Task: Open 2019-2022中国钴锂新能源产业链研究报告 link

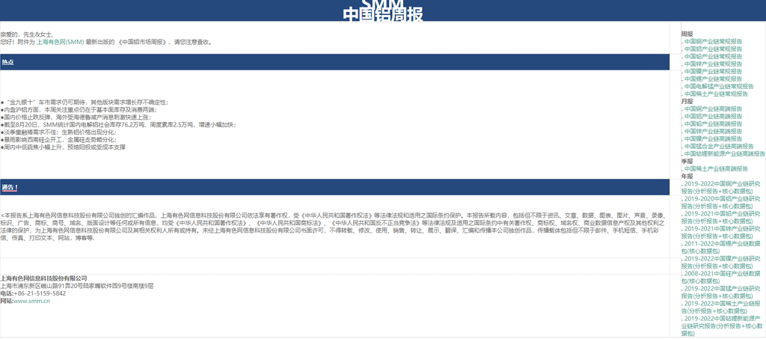Action: pos(722,326)
